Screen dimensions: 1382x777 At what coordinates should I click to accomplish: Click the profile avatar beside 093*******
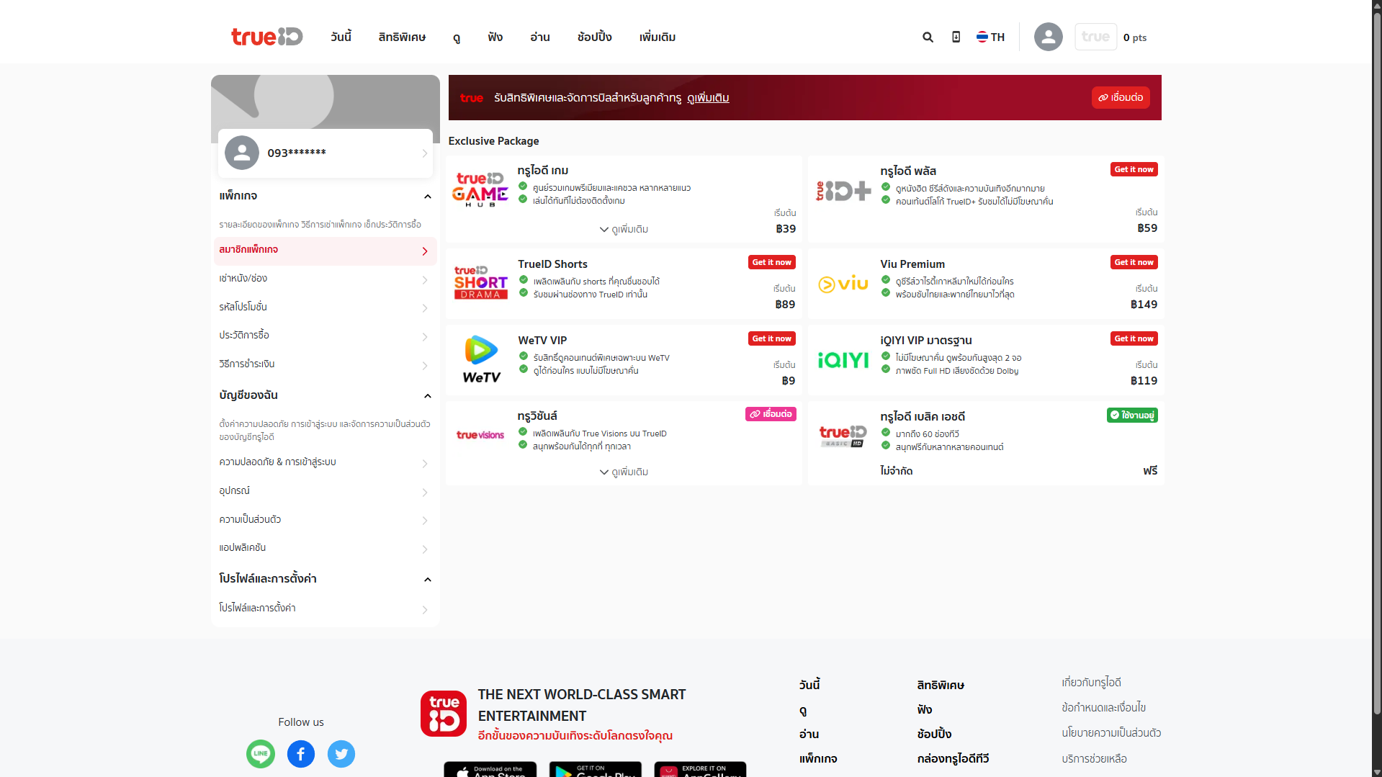pos(242,153)
